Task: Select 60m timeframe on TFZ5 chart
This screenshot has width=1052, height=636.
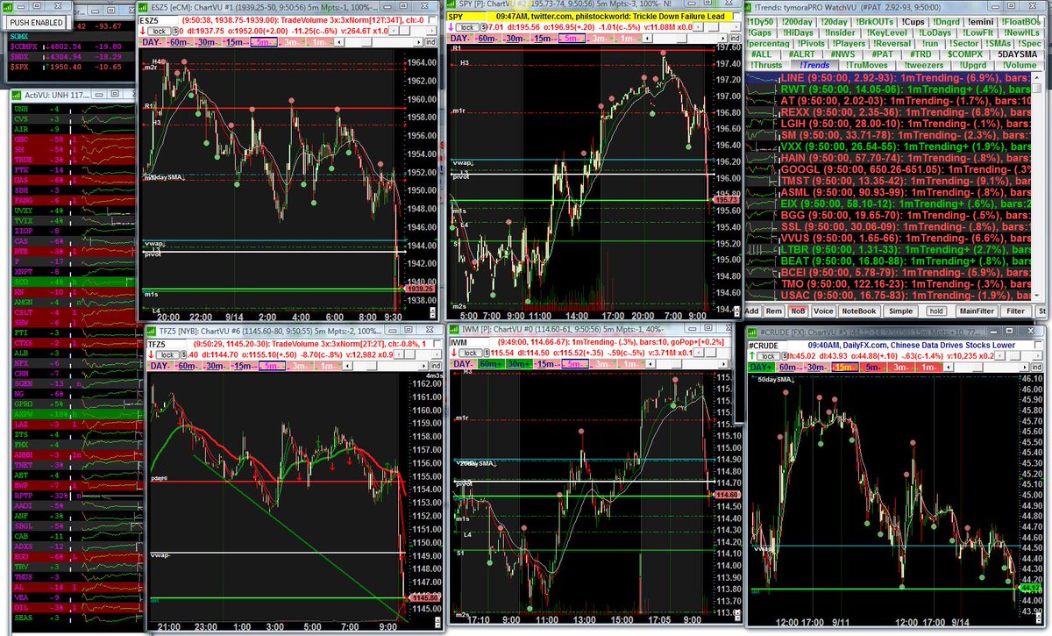Action: (188, 365)
